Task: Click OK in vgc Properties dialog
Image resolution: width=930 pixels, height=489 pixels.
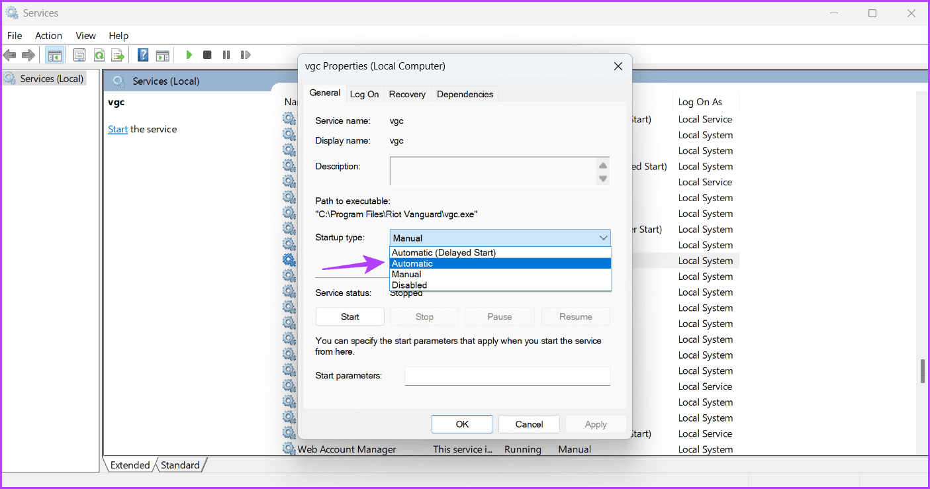Action: 462,424
